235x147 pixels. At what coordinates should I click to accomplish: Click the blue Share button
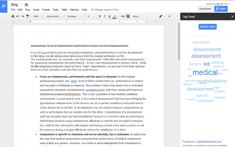[221, 9]
